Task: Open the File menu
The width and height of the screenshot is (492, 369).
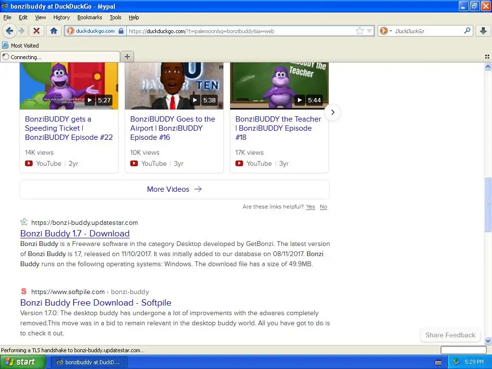Action: [x=7, y=17]
